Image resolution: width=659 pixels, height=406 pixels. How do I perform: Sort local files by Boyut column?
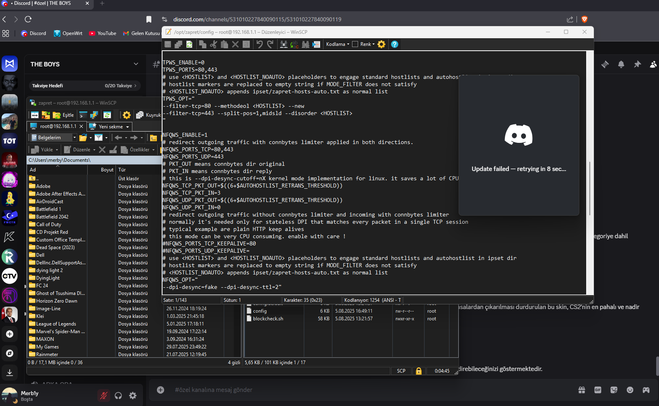click(102, 170)
